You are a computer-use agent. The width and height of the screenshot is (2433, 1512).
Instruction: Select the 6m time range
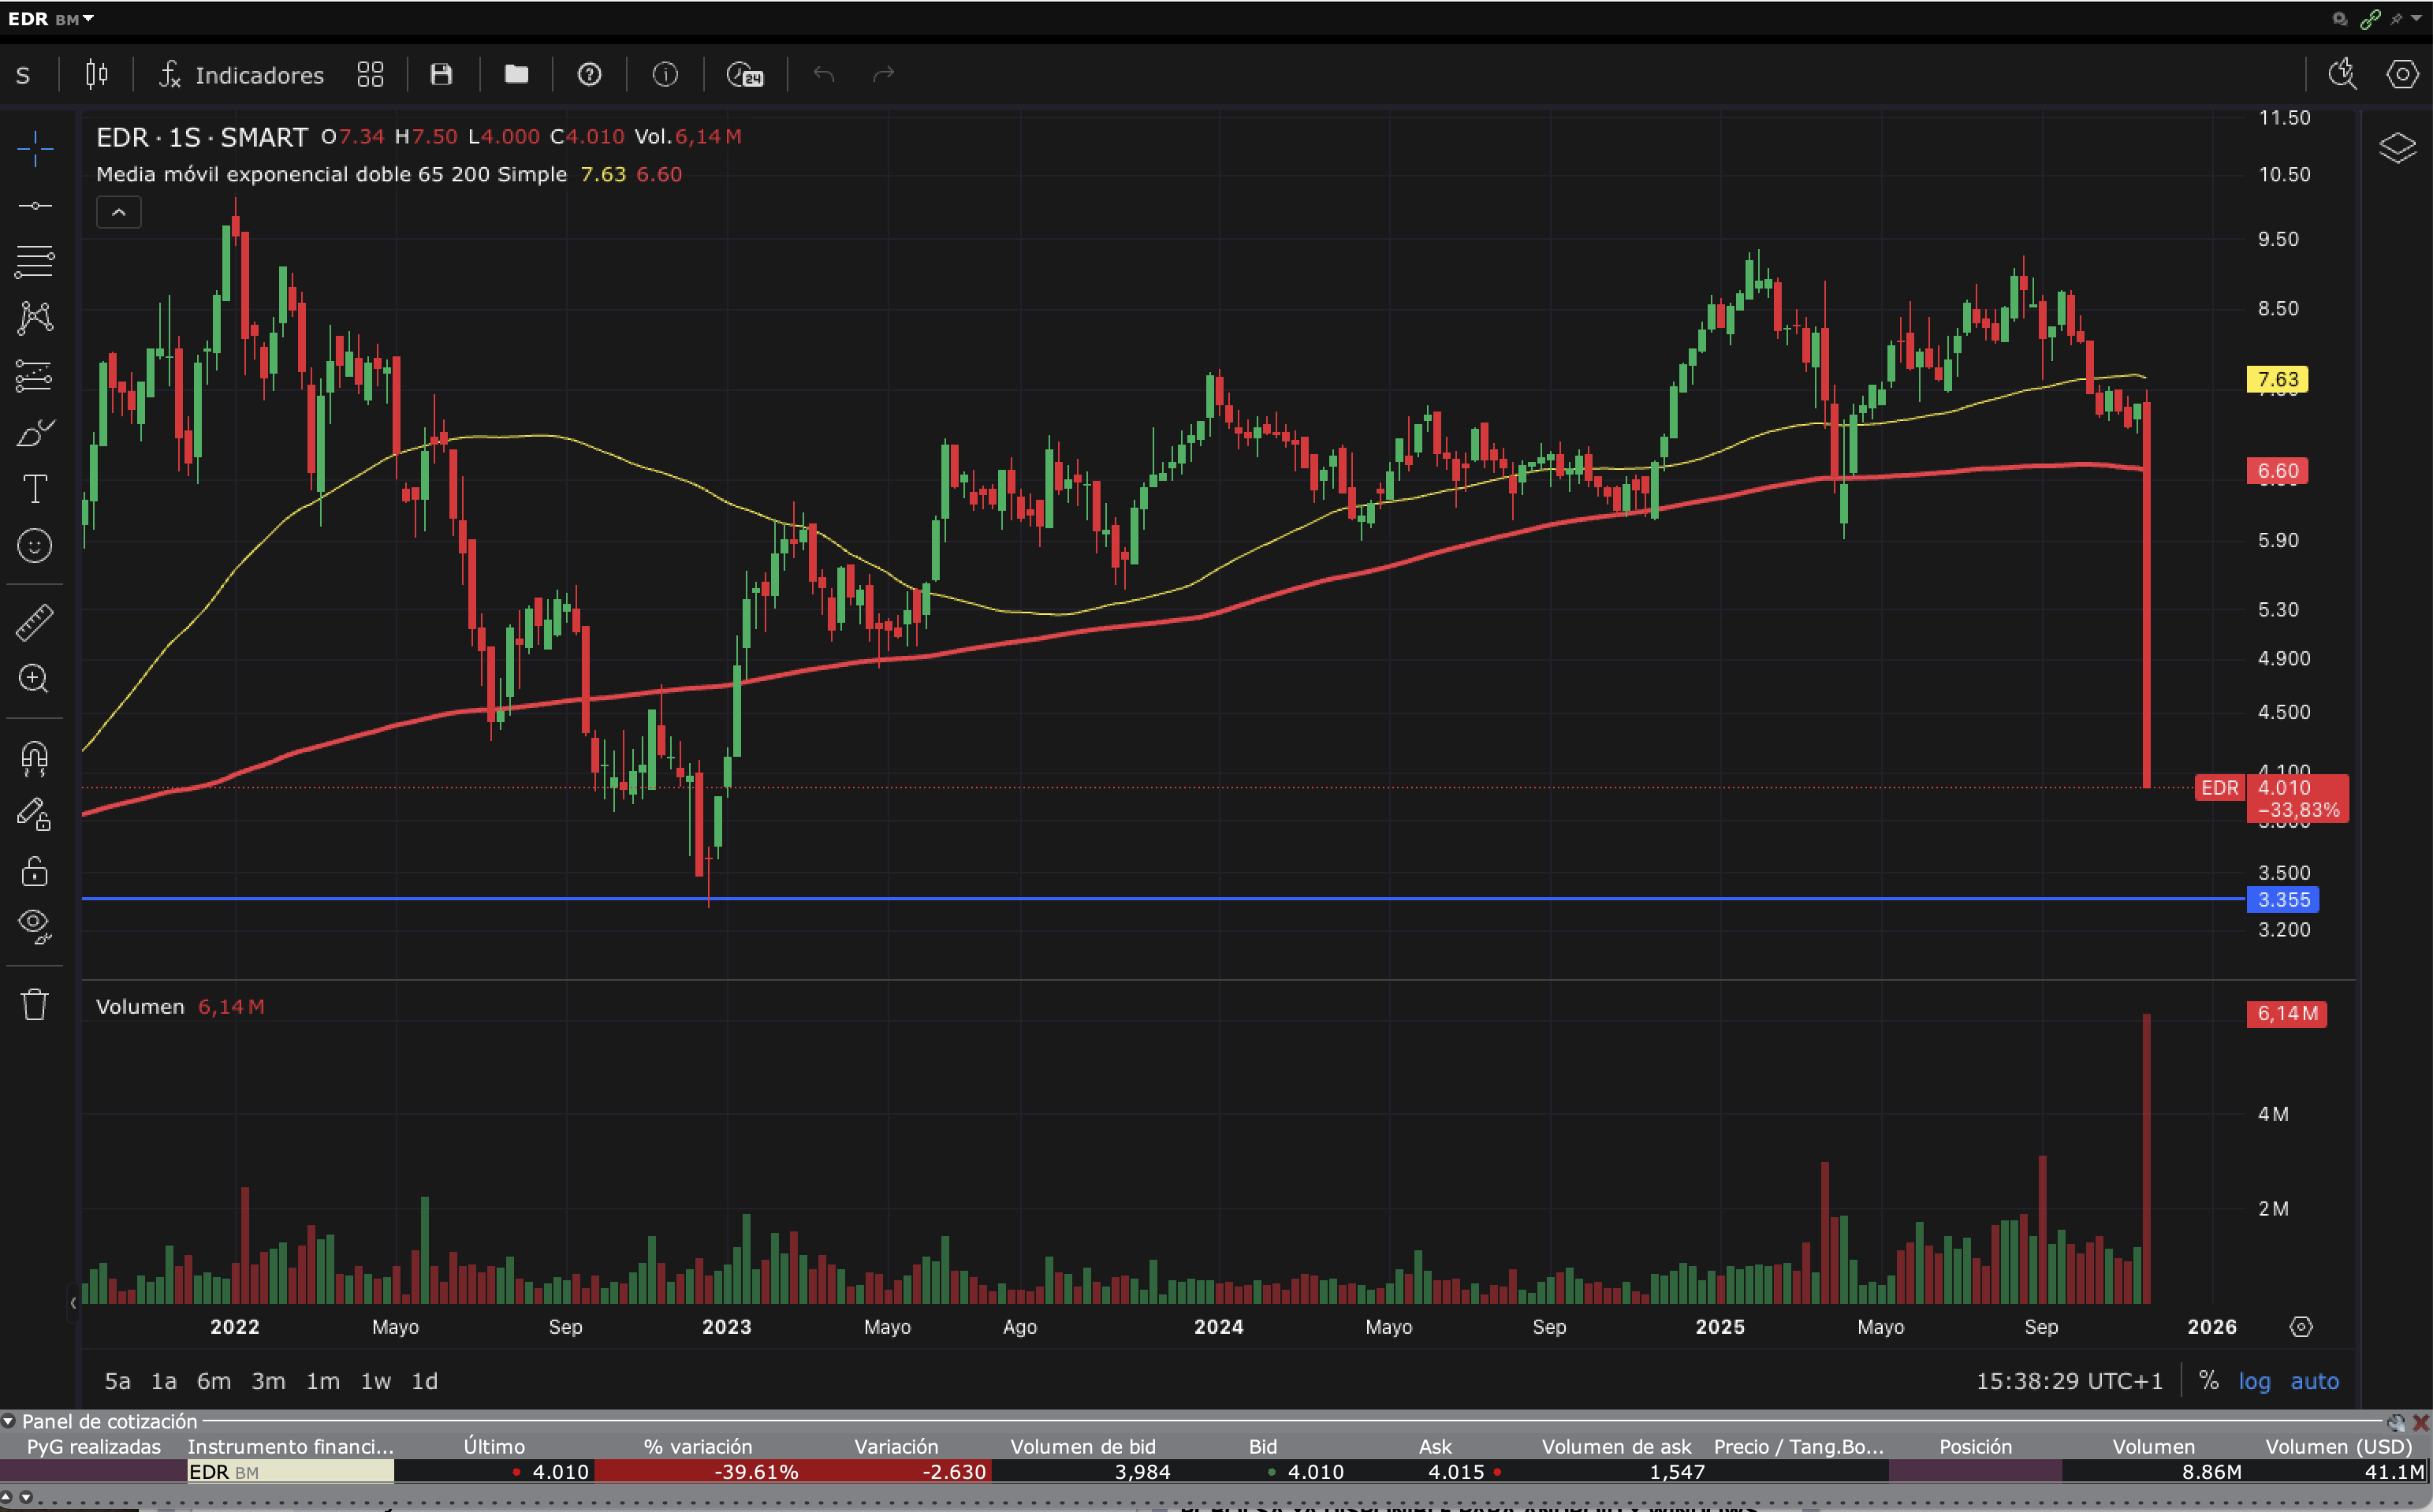[x=213, y=1381]
